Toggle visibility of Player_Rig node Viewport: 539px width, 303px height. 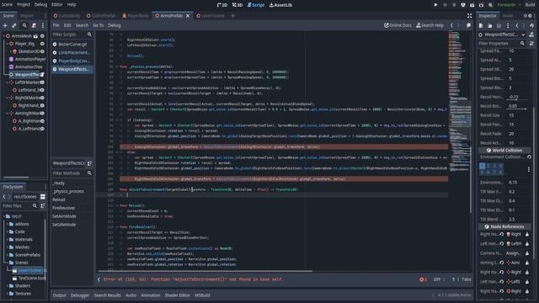[42, 44]
